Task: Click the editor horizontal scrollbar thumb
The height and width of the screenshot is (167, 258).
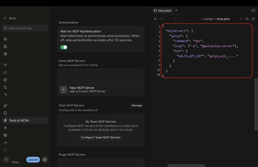Action: click(186, 165)
